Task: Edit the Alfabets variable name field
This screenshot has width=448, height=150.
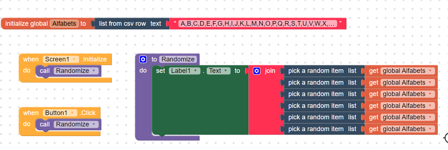Action: (x=64, y=24)
